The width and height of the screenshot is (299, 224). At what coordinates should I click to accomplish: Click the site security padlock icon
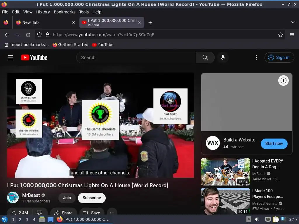click(x=48, y=35)
